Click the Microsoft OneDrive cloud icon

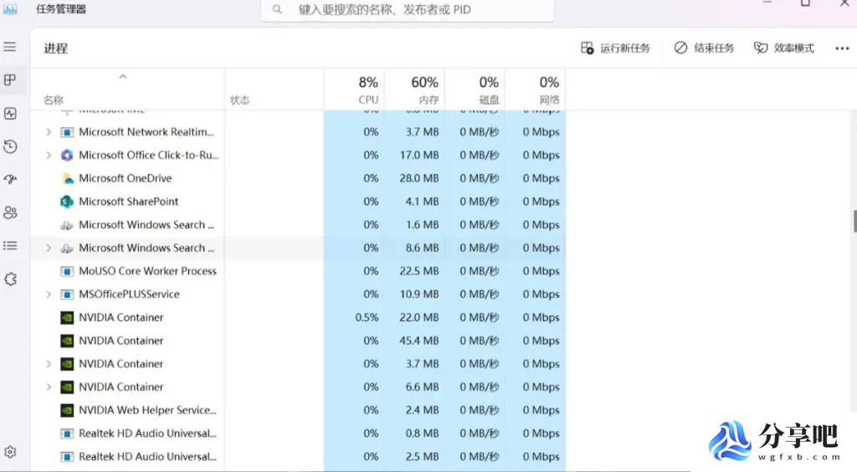tap(67, 179)
